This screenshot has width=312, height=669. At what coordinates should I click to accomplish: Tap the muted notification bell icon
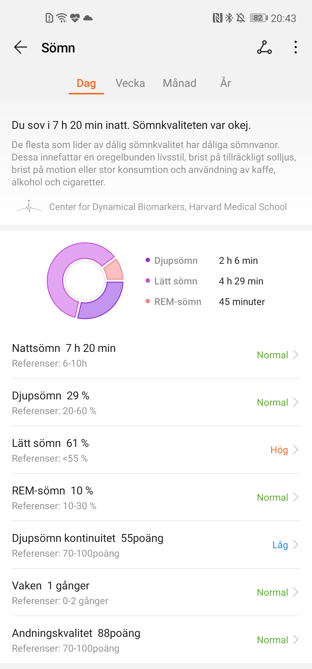[x=241, y=18]
